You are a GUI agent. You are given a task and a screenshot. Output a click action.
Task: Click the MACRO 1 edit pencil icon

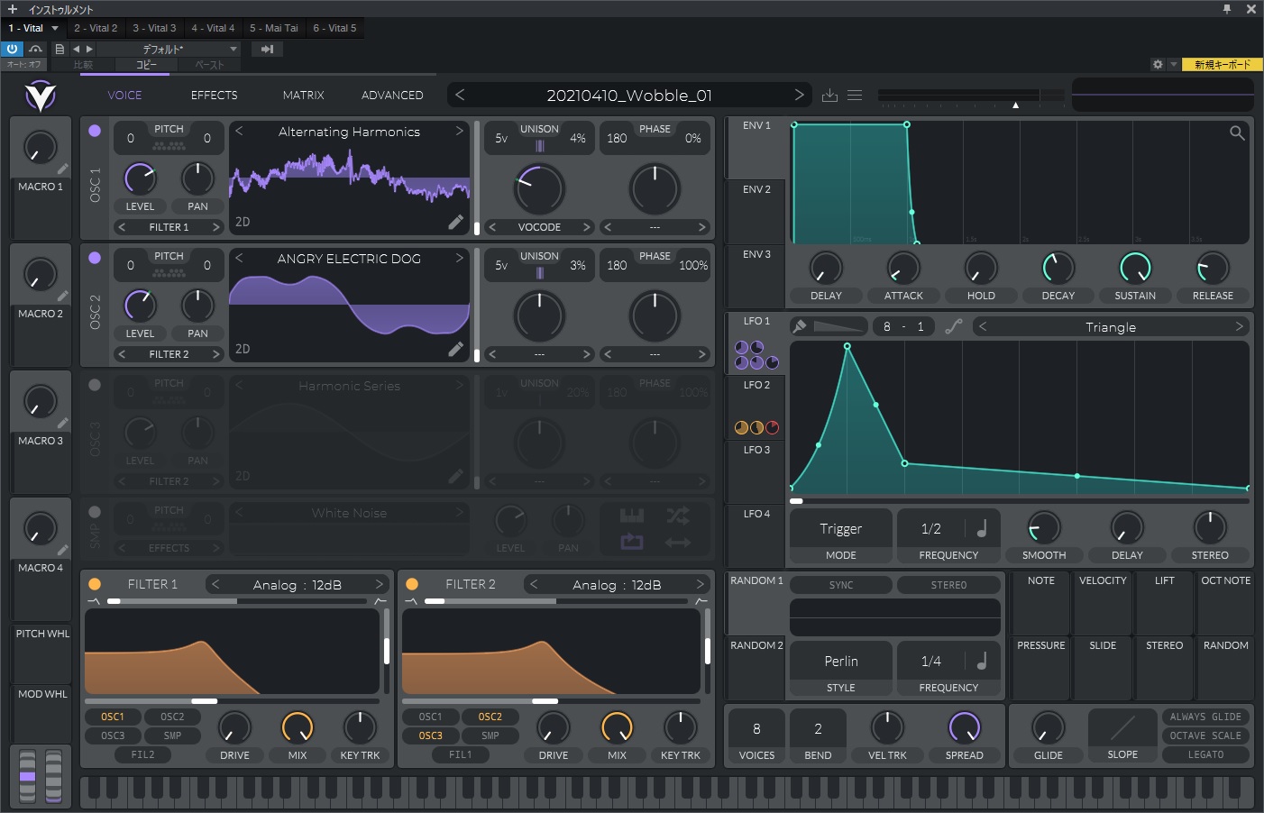[62, 169]
